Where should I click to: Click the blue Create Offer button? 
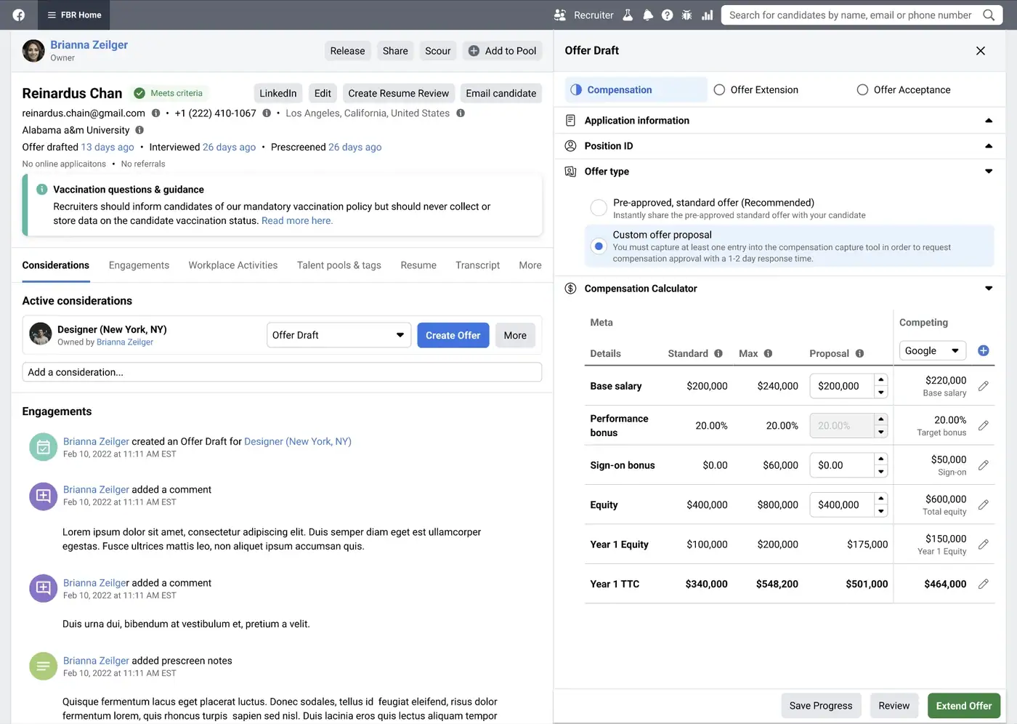coord(453,335)
